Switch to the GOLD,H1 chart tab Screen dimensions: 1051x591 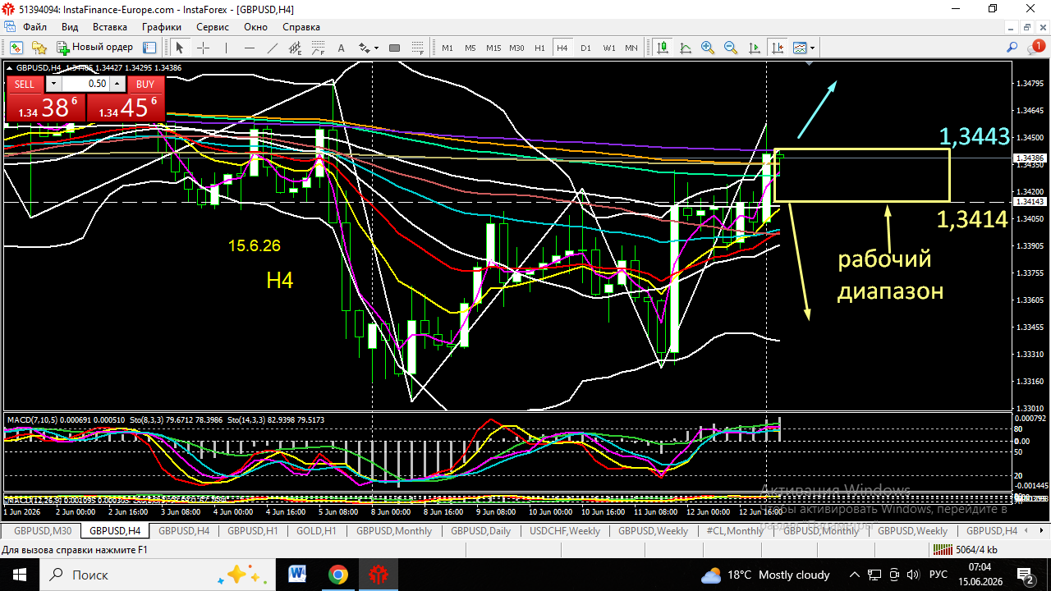(316, 531)
